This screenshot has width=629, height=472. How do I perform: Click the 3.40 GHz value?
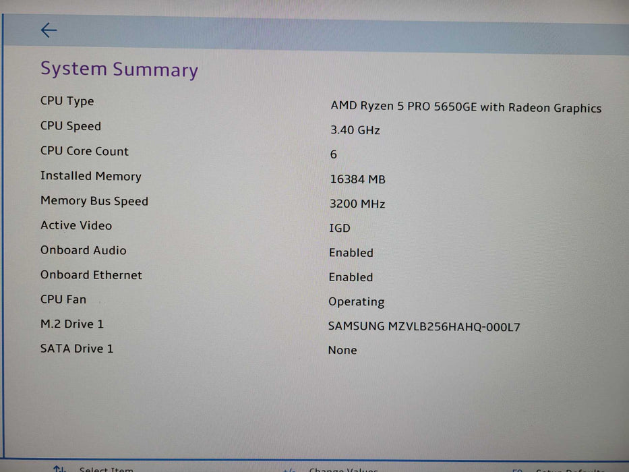[x=355, y=130]
